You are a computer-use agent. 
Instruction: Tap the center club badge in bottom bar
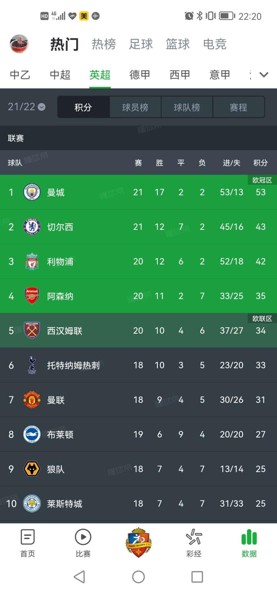(x=138, y=542)
